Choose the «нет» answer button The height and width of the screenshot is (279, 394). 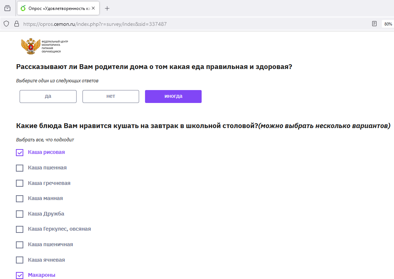[111, 96]
